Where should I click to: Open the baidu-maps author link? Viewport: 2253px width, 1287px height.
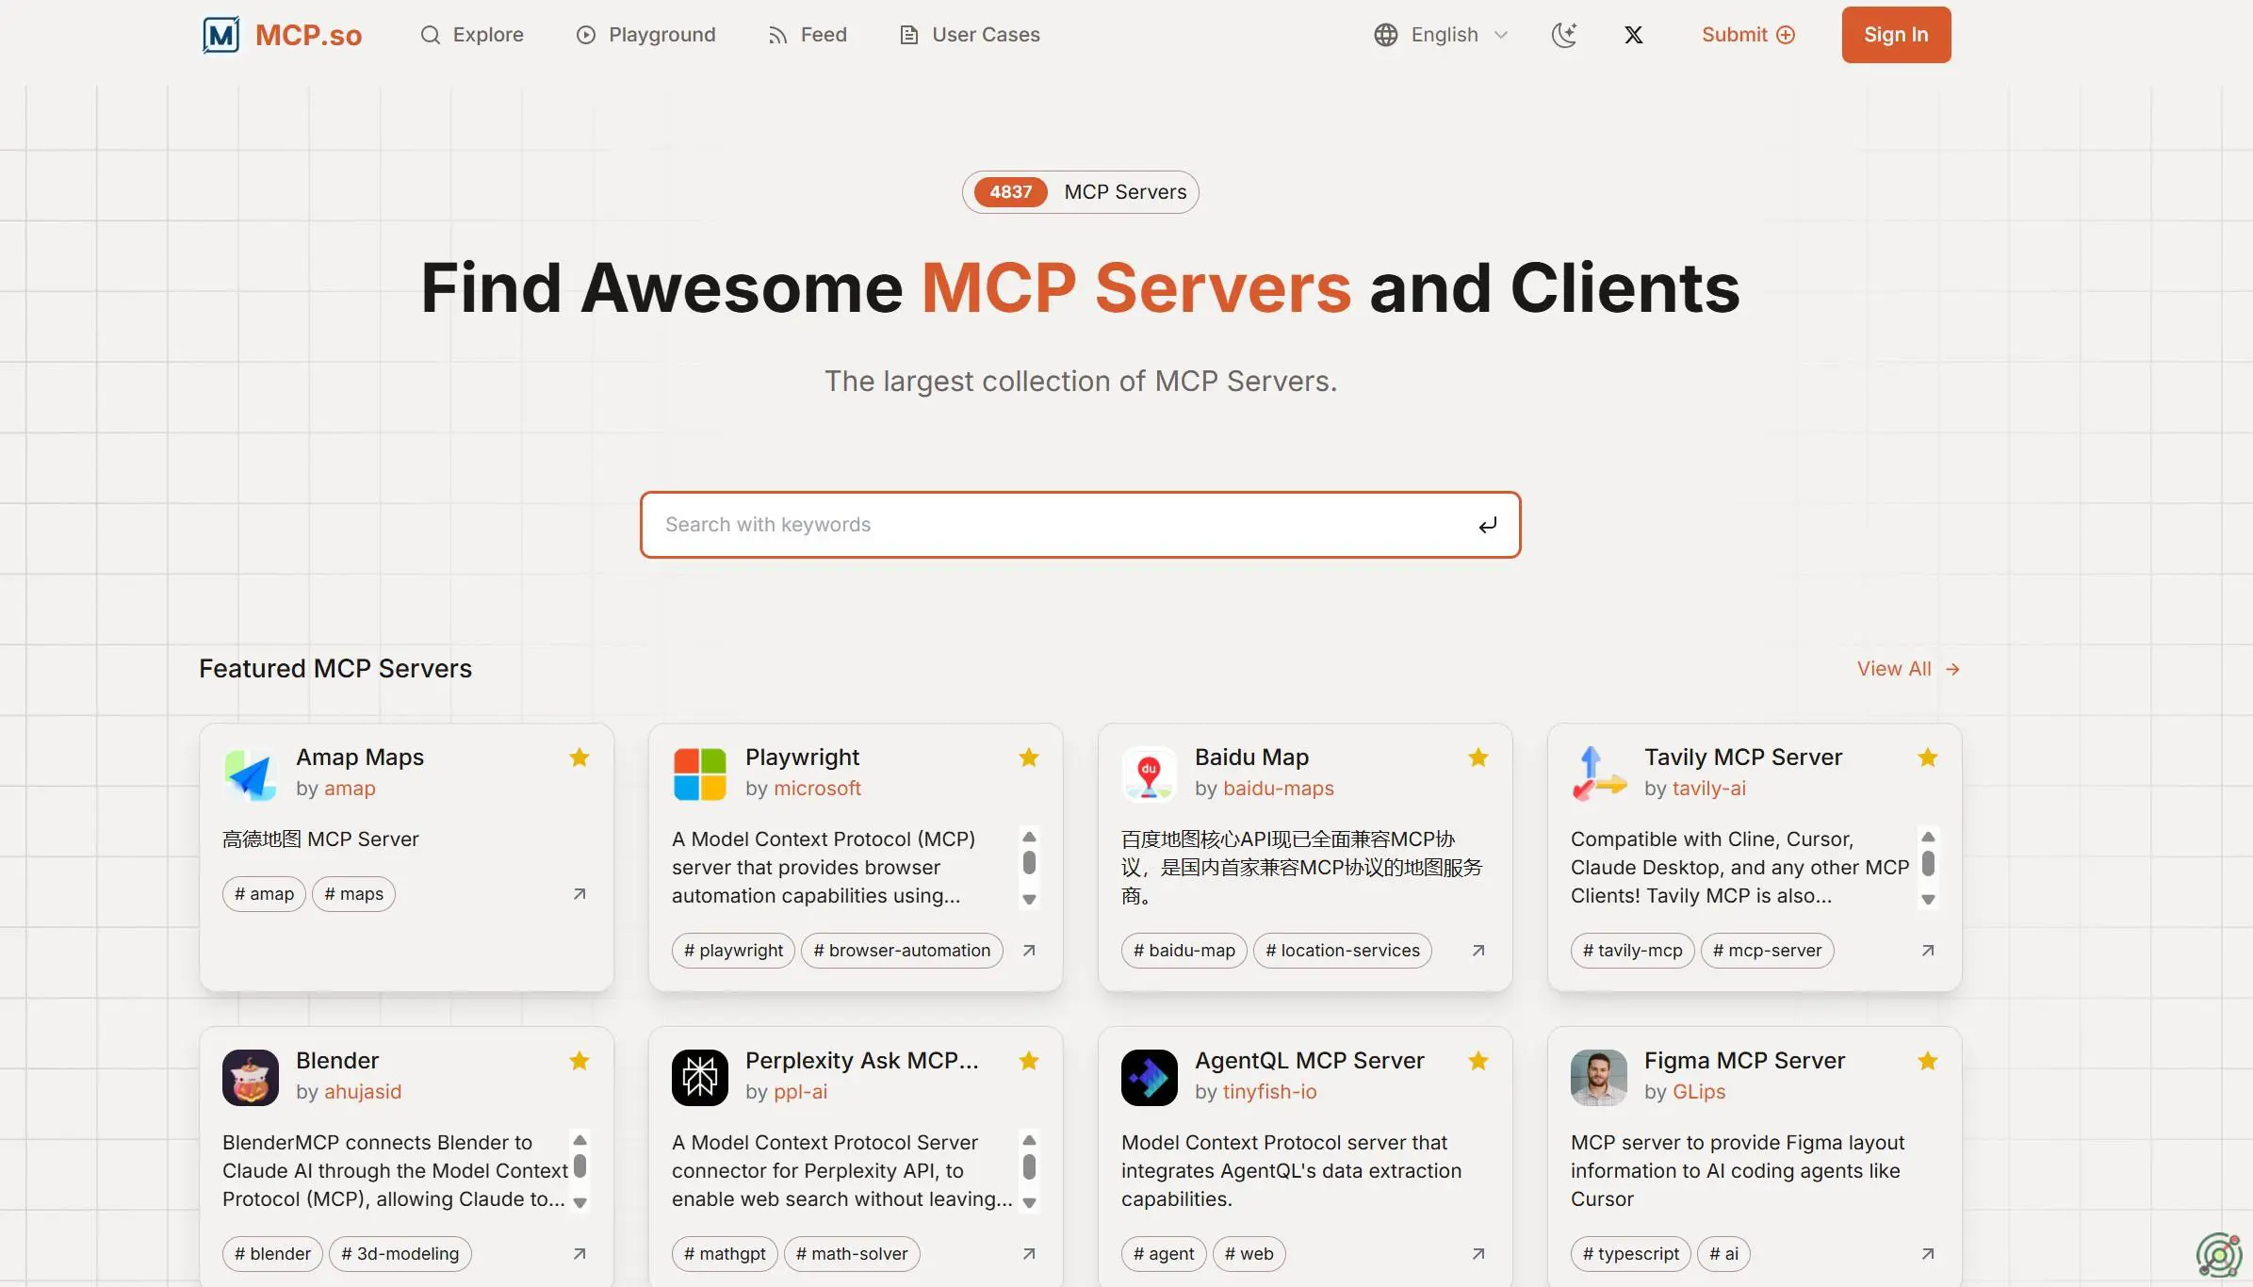click(1279, 789)
